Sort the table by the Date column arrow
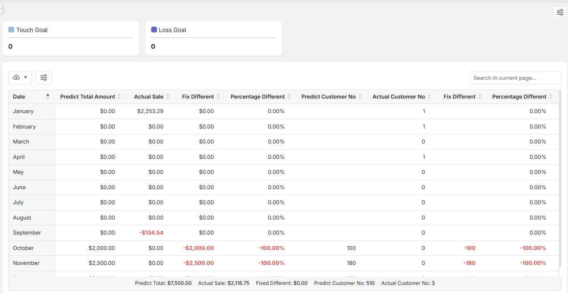This screenshot has width=568, height=294. point(48,96)
